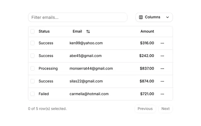Open row actions menu for ken99@yahoo.com
This screenshot has height=126, width=201.
[x=162, y=43]
